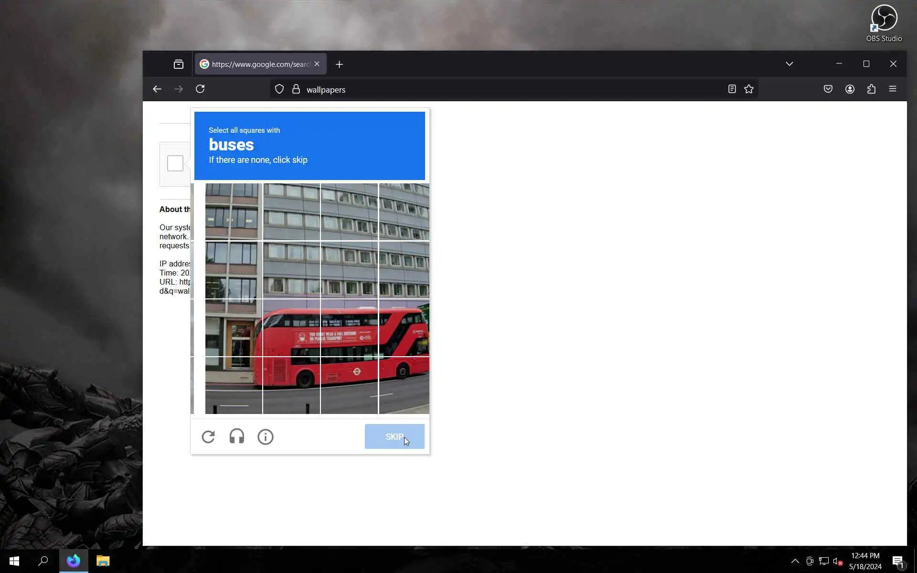Open a new tab with plus button
Screen dimensions: 917x573
(339, 64)
